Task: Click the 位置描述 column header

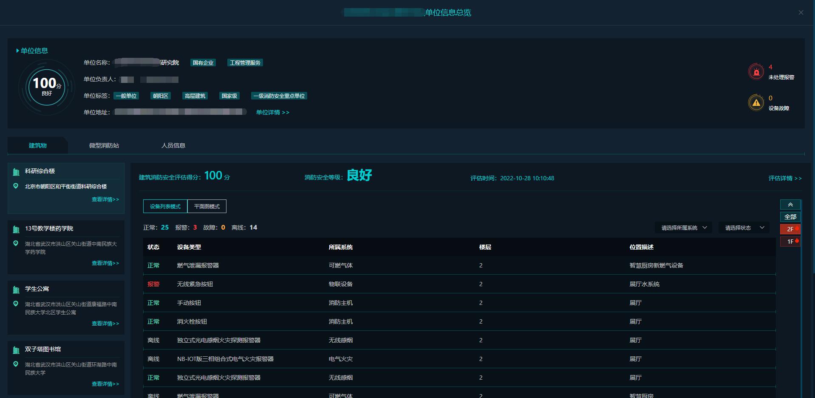Action: 642,247
